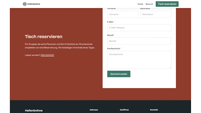Open the Karte menu item
The height and width of the screenshot is (113, 201).
[x=140, y=4]
